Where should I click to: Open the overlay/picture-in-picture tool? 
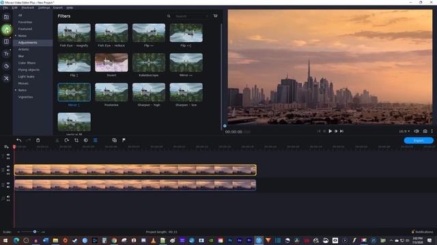click(x=114, y=140)
